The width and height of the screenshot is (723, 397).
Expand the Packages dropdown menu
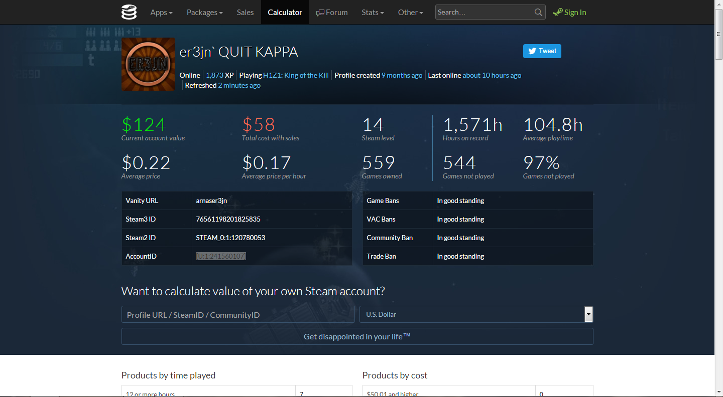pyautogui.click(x=205, y=12)
